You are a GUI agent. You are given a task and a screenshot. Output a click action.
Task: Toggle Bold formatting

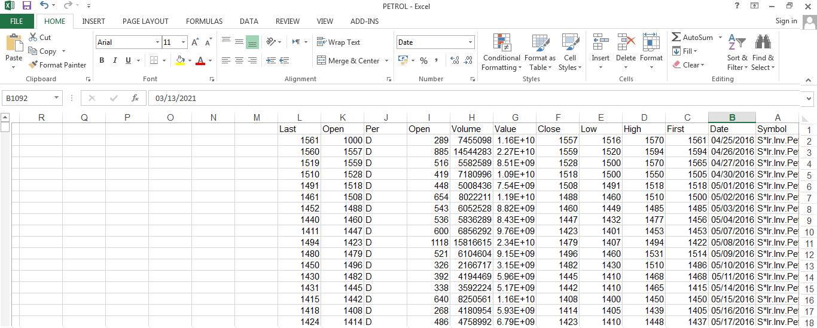tap(102, 61)
